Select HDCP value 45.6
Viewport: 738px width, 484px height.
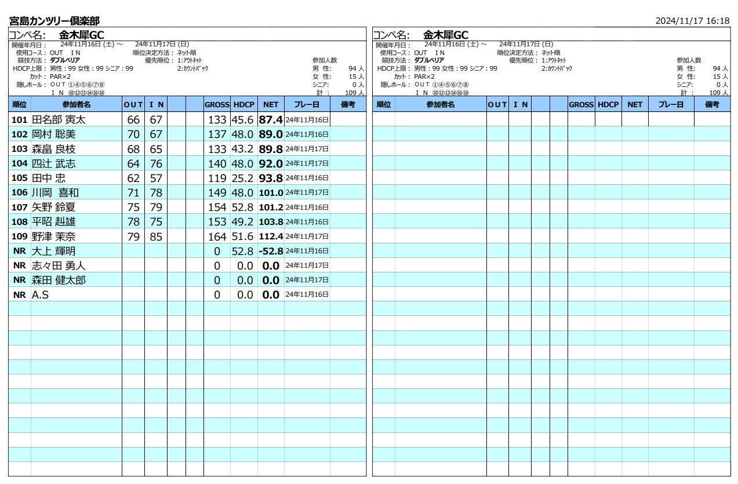(242, 120)
